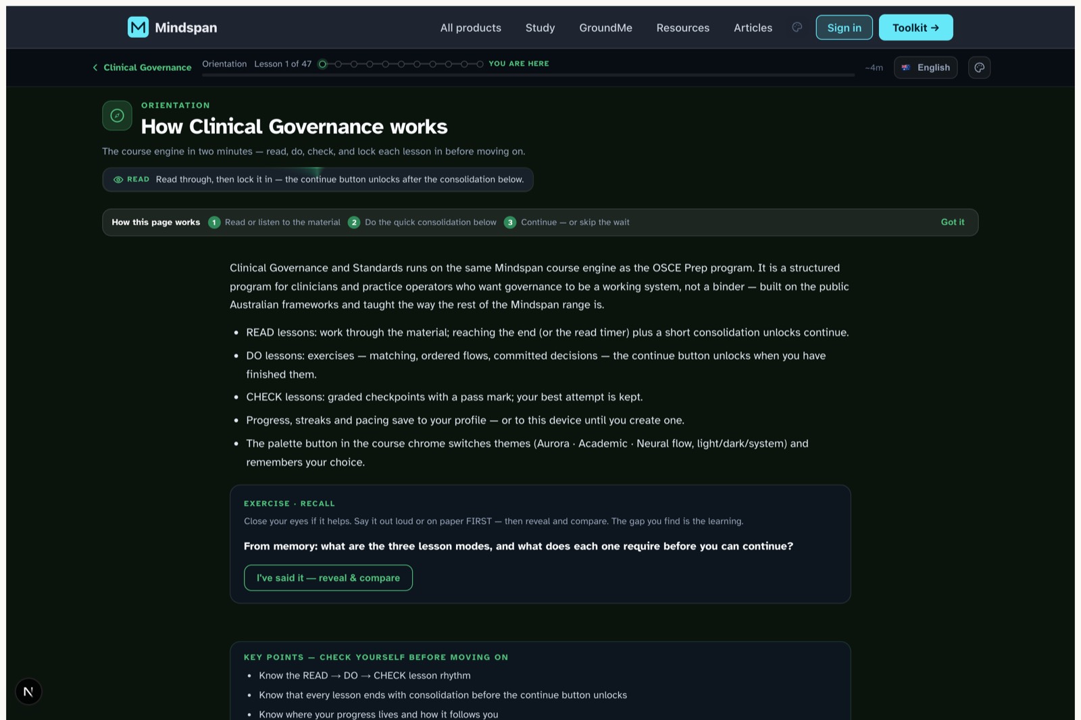
Task: Click Read or listen to the material
Action: 282,222
